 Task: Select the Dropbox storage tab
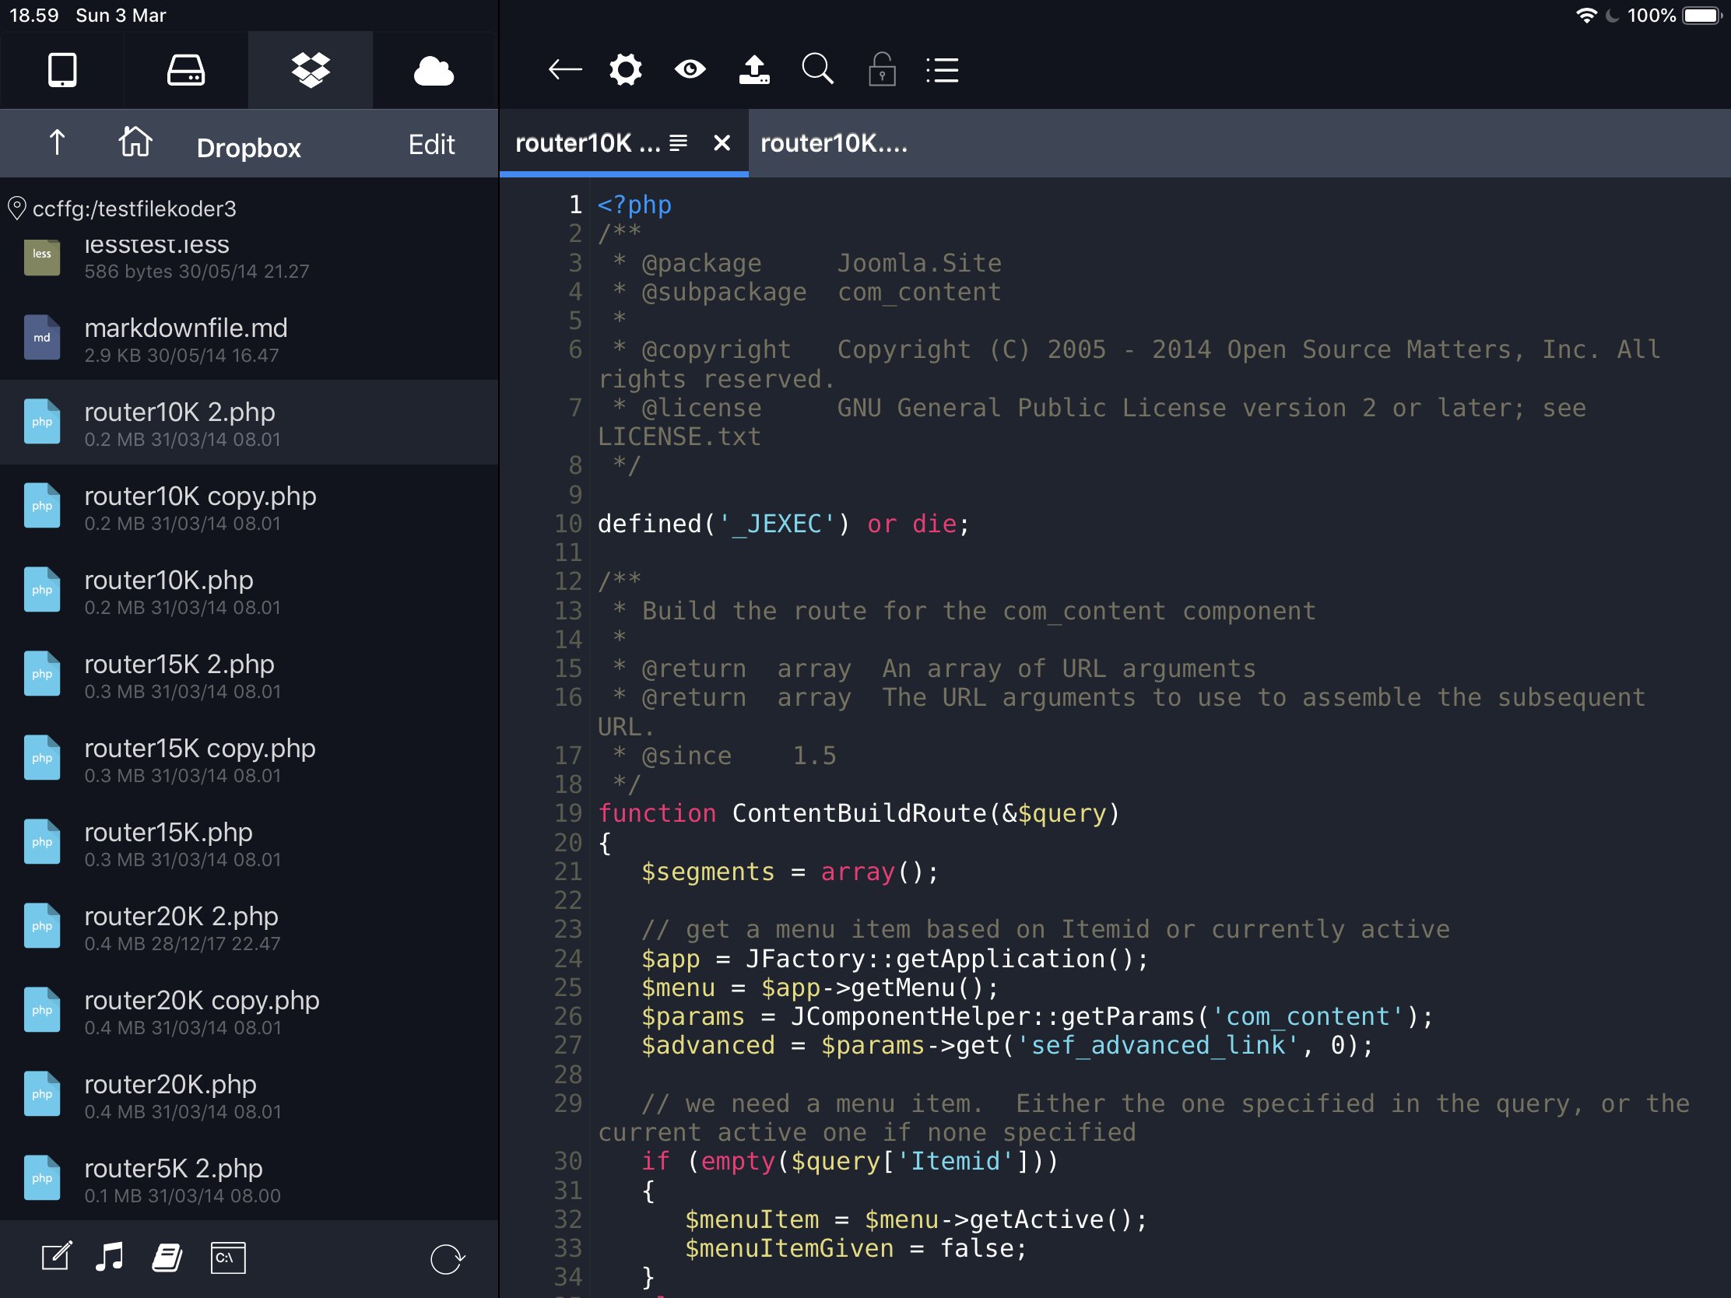pos(310,70)
